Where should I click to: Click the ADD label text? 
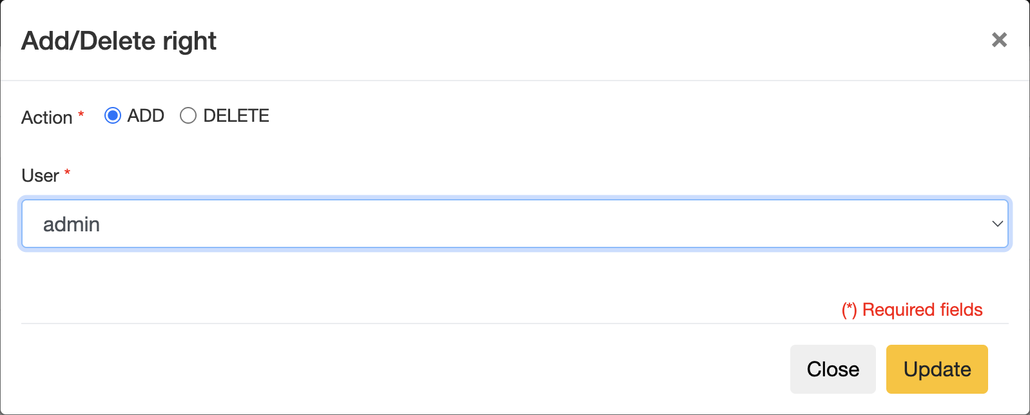[146, 115]
